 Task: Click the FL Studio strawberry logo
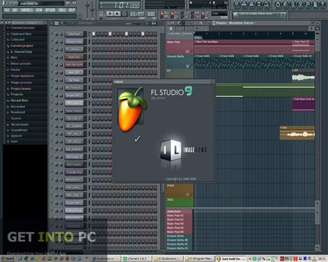point(131,109)
